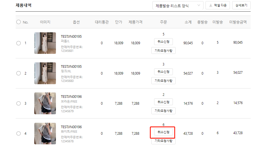Open product thumbnail for 핑크/XL dress

tap(45, 73)
